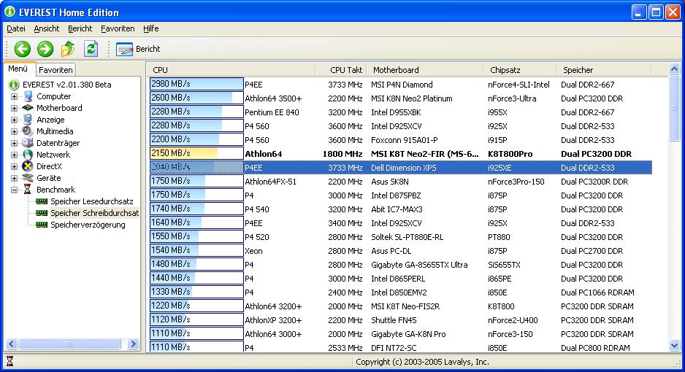Viewport: 685px width, 372px height.
Task: Select the Soltek SL-PT880E-RL row
Action: pos(400,237)
